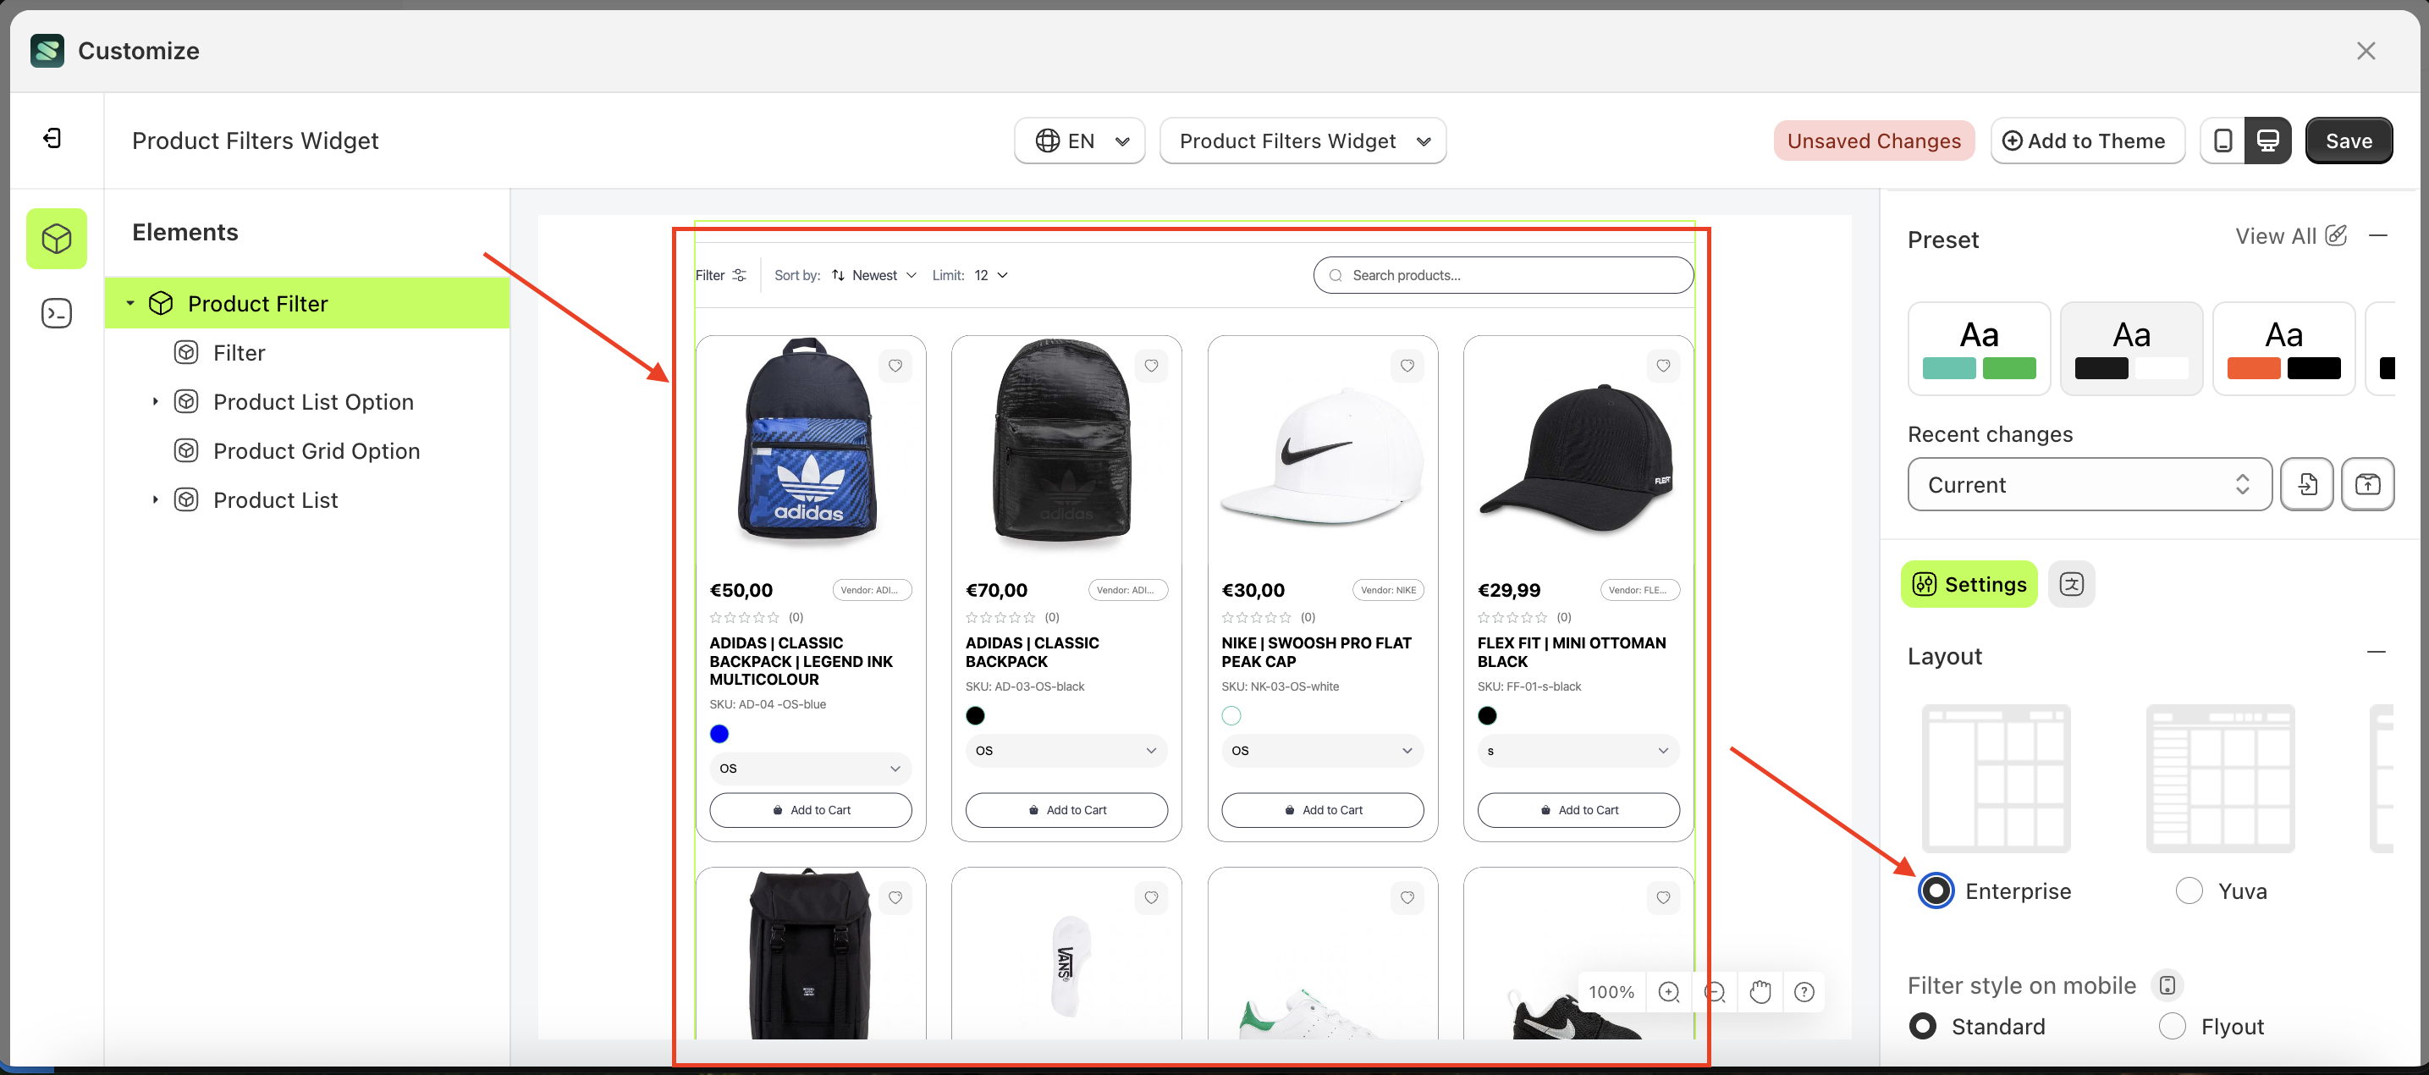This screenshot has height=1075, width=2429.
Task: Open the Settings tab
Action: point(1969,585)
